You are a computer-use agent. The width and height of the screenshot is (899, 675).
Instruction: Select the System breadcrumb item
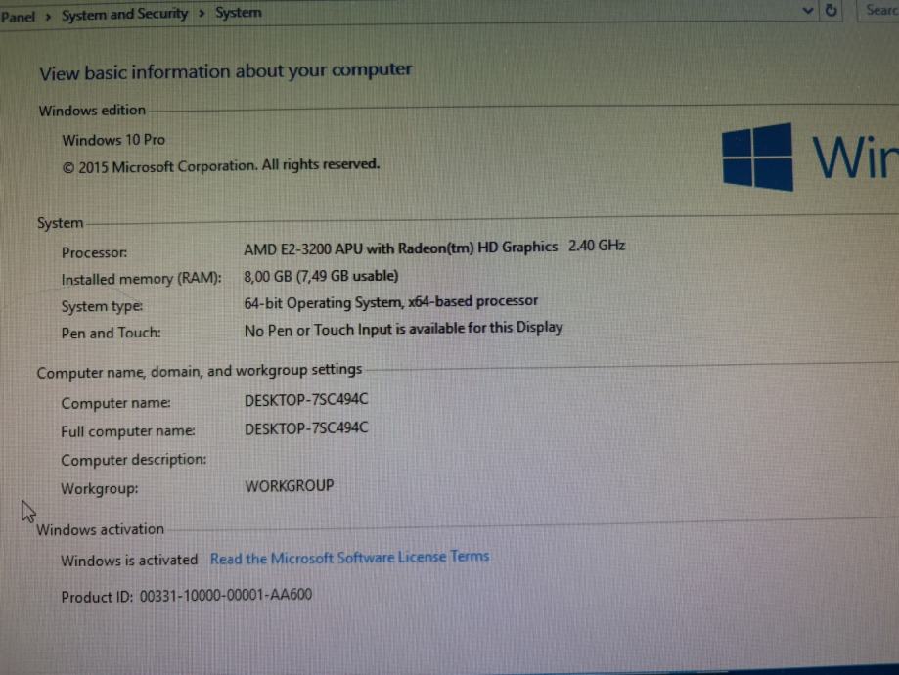tap(238, 12)
